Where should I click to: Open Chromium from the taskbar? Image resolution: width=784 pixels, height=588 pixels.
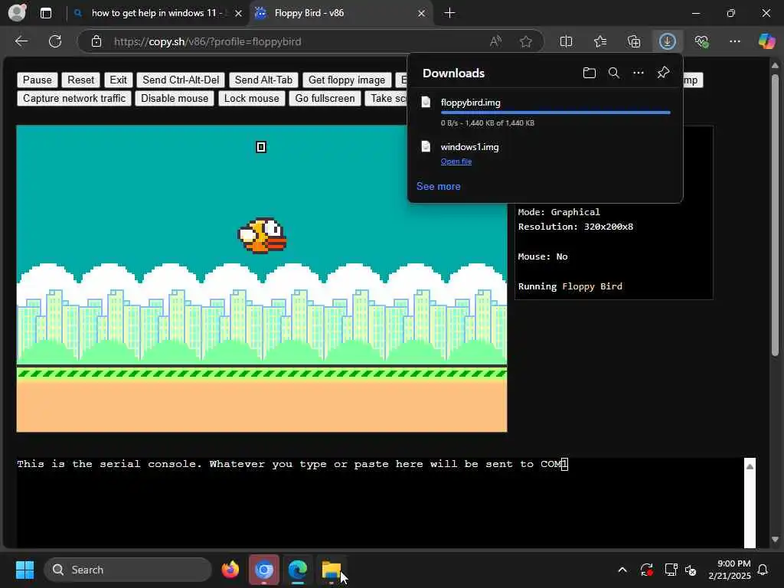tap(264, 570)
